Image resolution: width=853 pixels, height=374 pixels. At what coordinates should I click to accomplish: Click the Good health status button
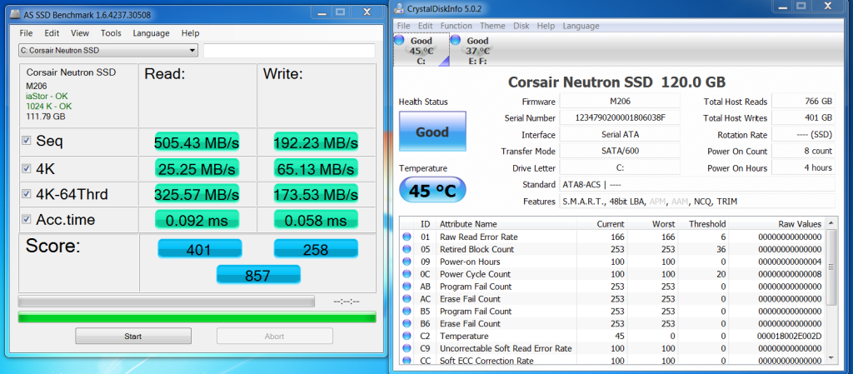[x=432, y=132]
